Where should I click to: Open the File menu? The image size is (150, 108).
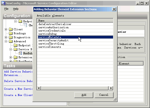6,9
